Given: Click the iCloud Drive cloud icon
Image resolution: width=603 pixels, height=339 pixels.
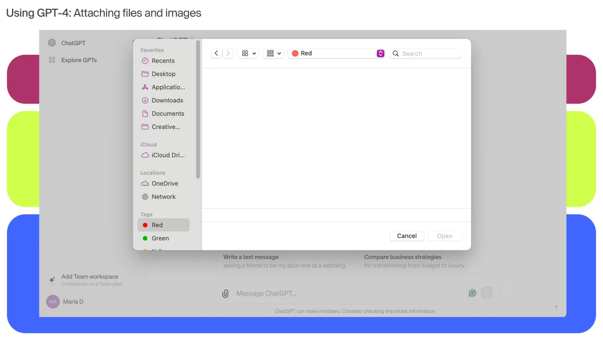Looking at the screenshot, I should (145, 155).
